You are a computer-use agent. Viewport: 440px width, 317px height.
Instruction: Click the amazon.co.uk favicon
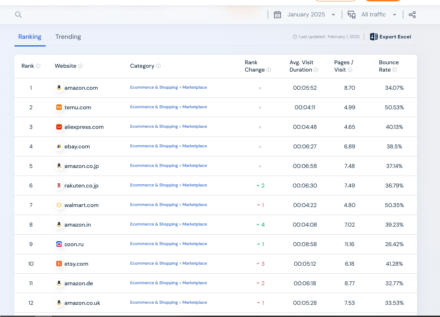(59, 303)
